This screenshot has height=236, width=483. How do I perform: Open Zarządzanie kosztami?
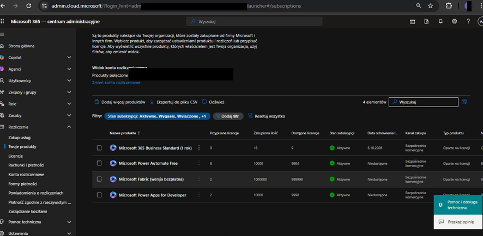click(x=28, y=212)
